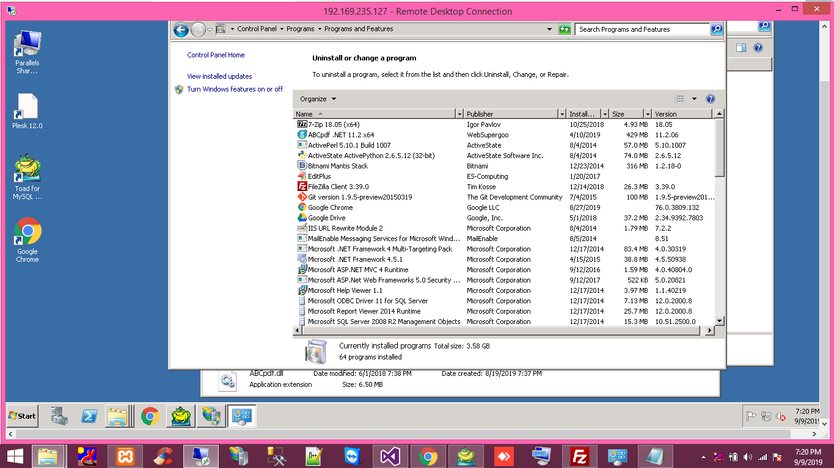Click the XAMPP icon in the host taskbar
The height and width of the screenshot is (468, 834).
pyautogui.click(x=125, y=456)
